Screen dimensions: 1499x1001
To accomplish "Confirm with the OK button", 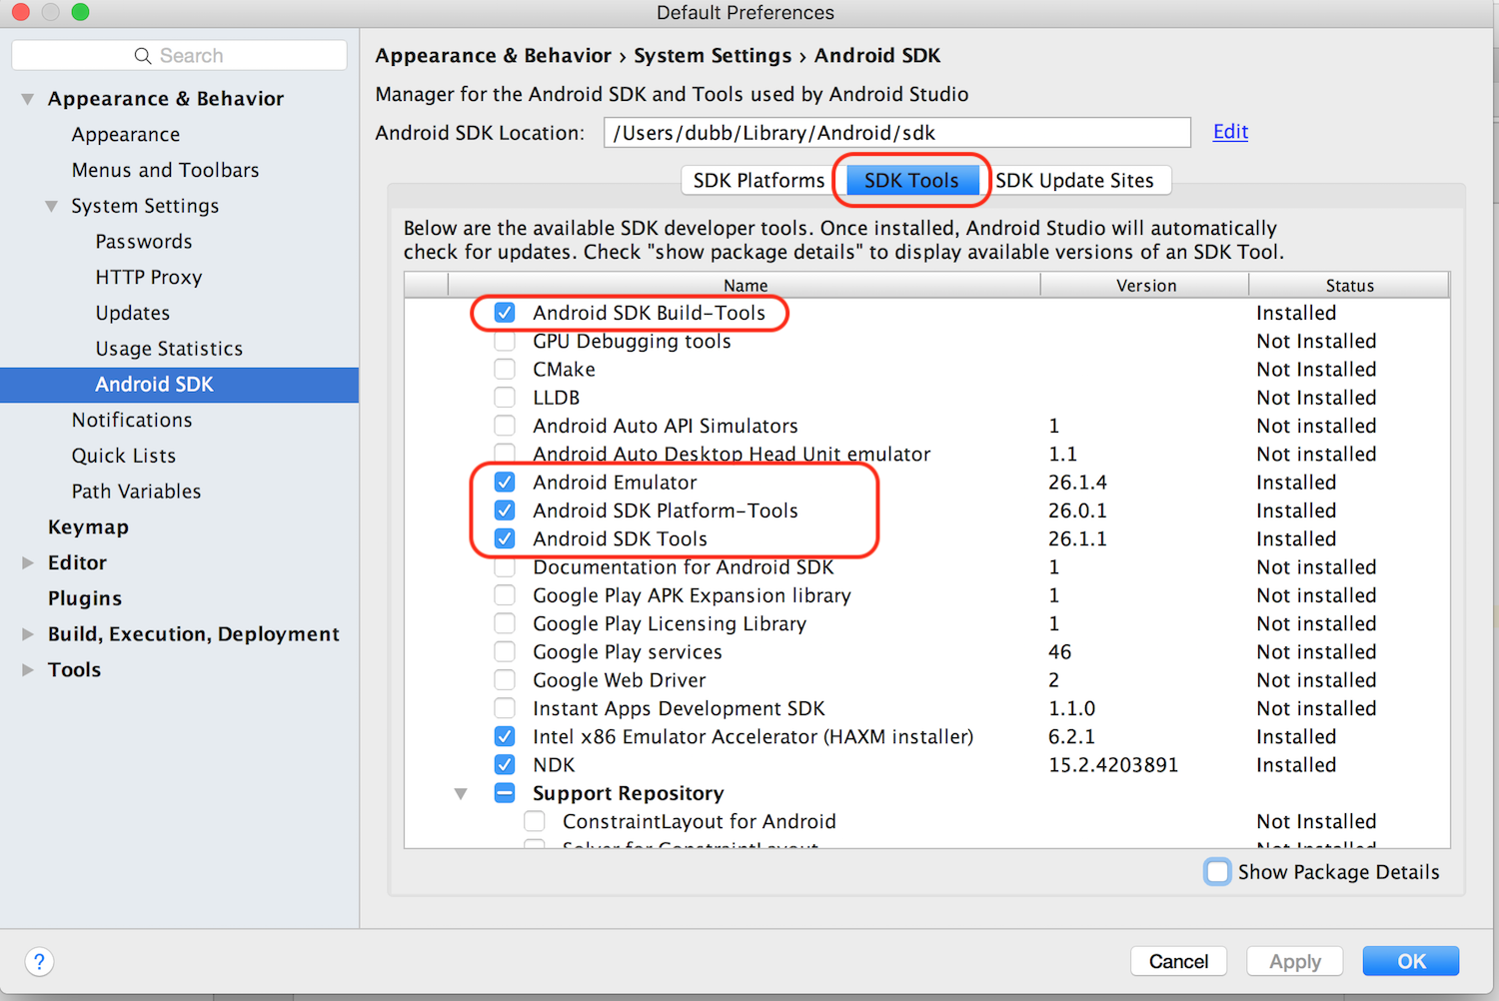I will (x=1411, y=961).
